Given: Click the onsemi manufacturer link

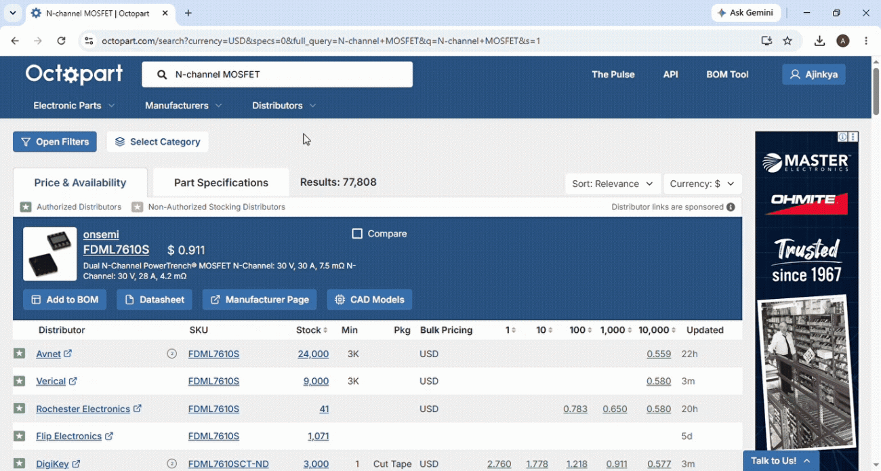Looking at the screenshot, I should [x=101, y=234].
